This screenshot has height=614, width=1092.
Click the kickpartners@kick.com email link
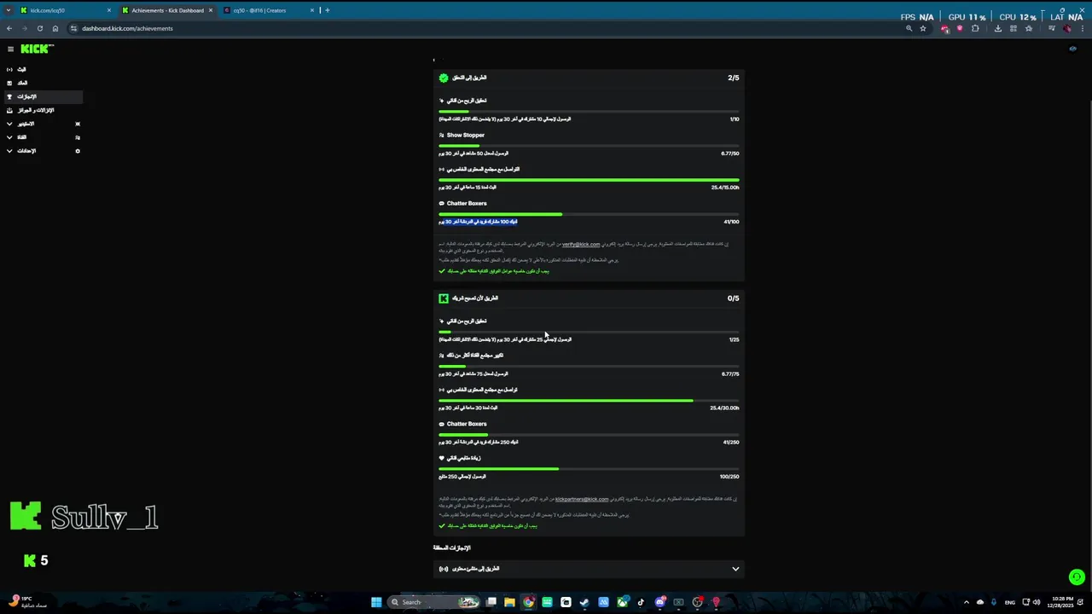coord(582,499)
